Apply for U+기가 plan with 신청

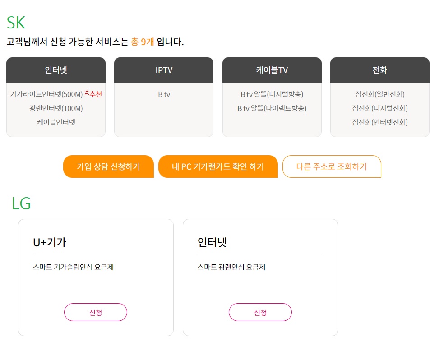[x=96, y=312]
